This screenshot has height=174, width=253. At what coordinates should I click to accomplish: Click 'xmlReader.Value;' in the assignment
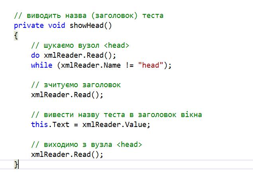[x=116, y=125]
